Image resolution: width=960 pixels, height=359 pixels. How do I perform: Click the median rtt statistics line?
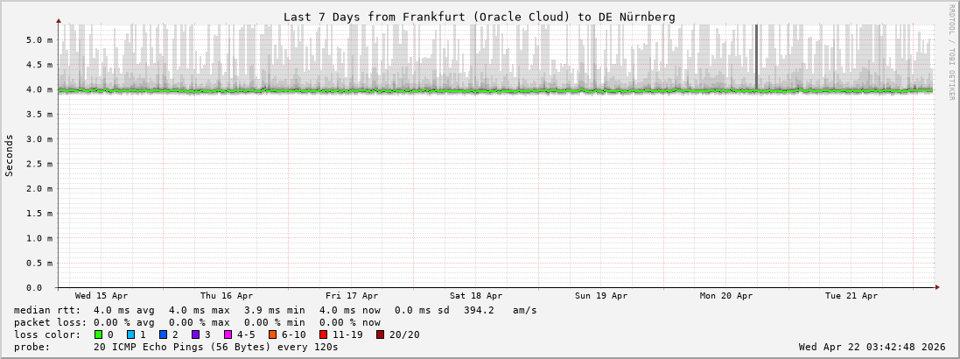(x=276, y=310)
